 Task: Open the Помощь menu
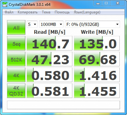pyautogui.click(x=62, y=12)
